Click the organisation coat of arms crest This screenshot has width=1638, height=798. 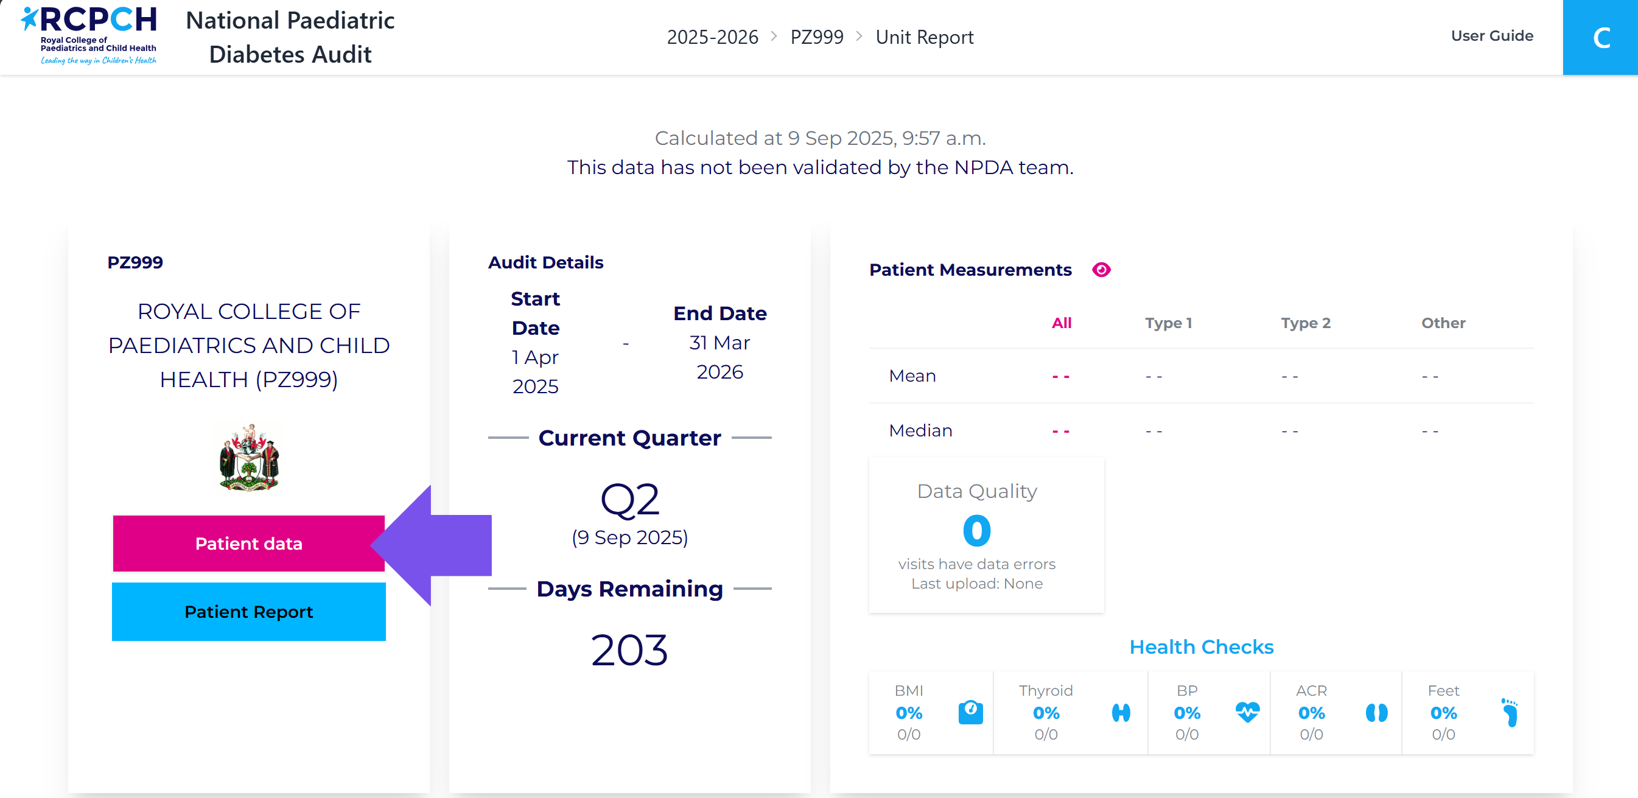click(x=248, y=458)
